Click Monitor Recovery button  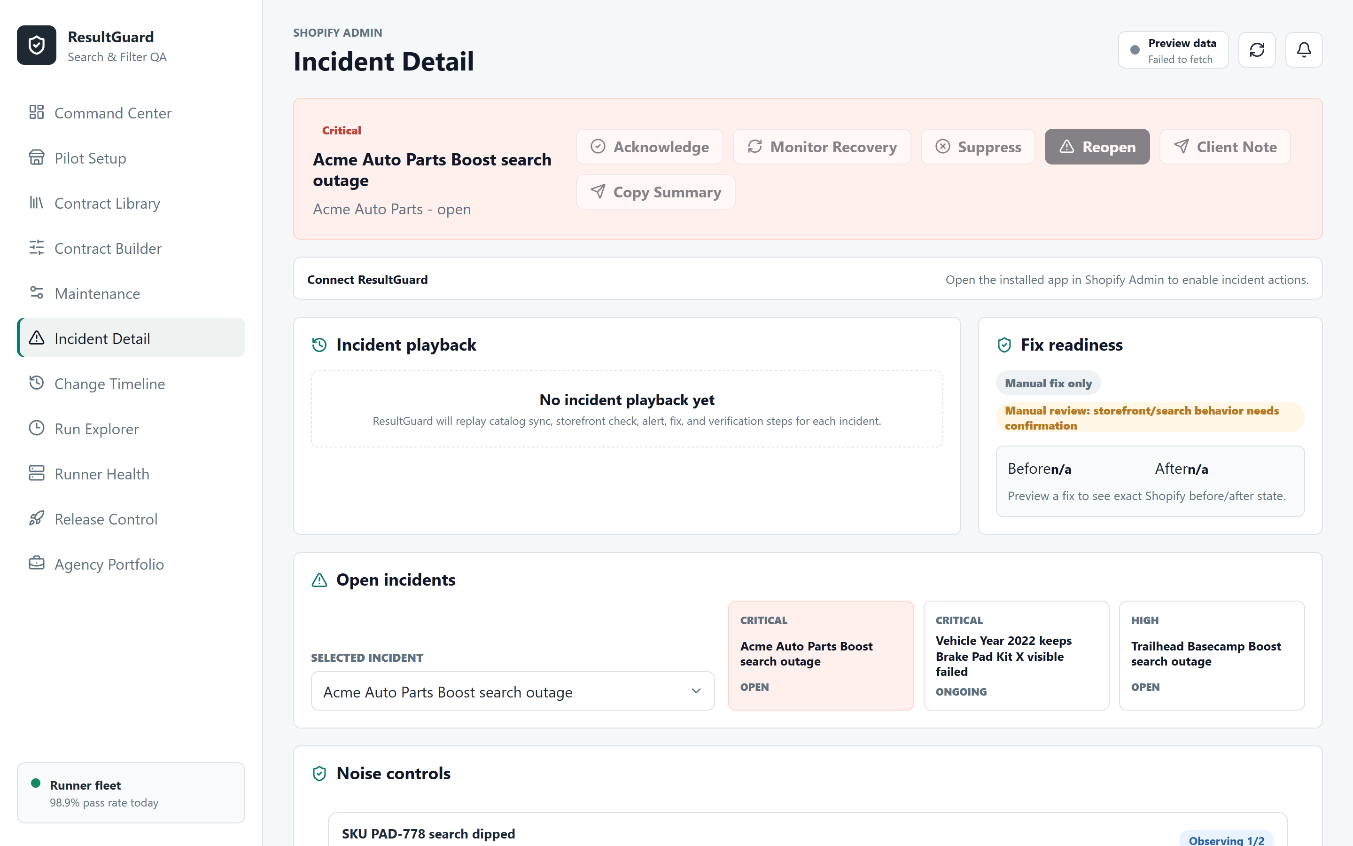tap(822, 147)
